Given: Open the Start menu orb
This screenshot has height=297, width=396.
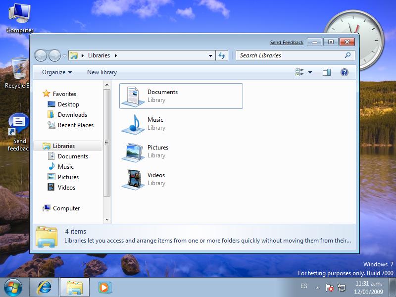Looking at the screenshot, I should point(13,287).
